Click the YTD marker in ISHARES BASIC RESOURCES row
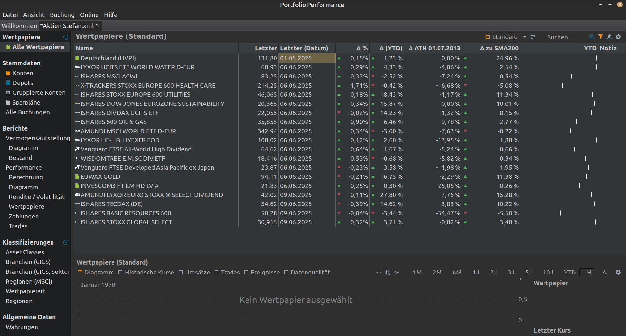 click(561, 213)
